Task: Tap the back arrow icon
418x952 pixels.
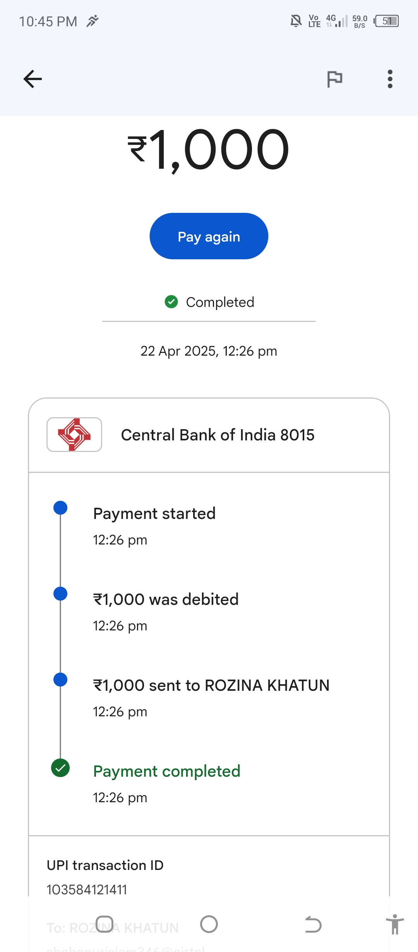Action: click(33, 79)
